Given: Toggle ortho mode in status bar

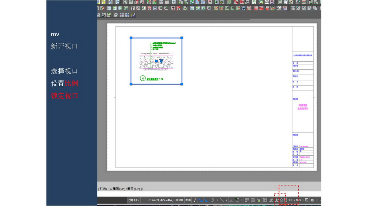Looking at the screenshot, I should (206, 200).
